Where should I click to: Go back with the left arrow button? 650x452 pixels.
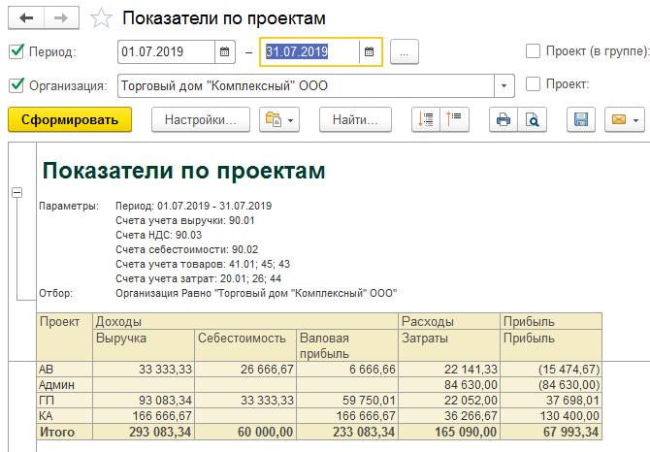pos(26,18)
